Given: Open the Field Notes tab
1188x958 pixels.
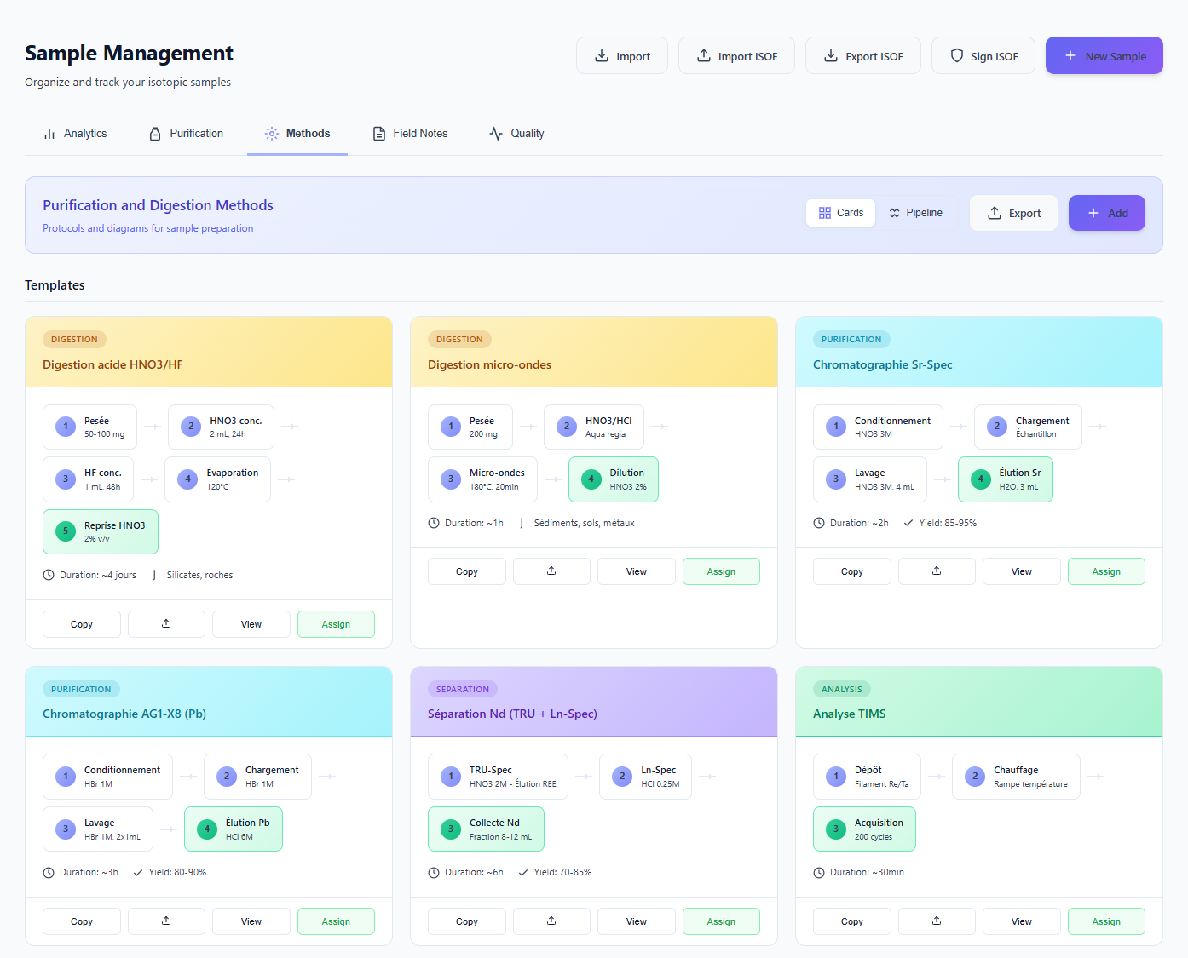Looking at the screenshot, I should pos(410,133).
